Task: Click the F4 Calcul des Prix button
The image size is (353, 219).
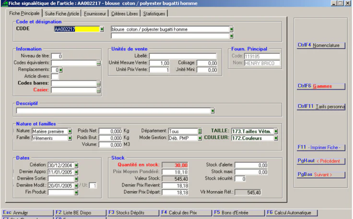Action: pyautogui.click(x=186, y=213)
